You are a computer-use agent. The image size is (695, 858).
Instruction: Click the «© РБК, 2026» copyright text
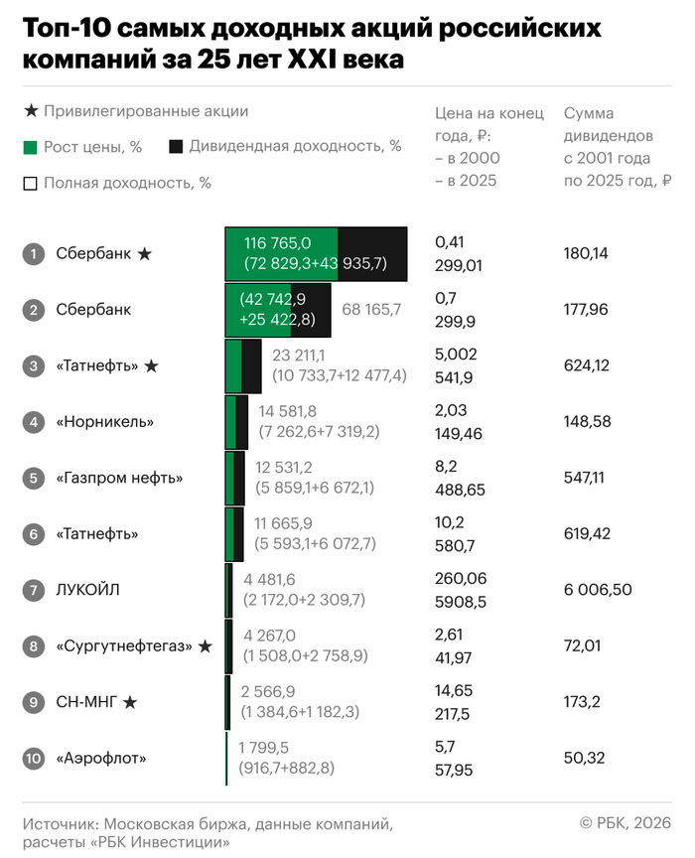coord(625,823)
